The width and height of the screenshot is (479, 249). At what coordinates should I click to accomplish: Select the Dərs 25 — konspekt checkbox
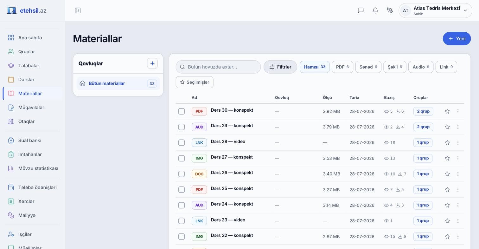coord(182,190)
